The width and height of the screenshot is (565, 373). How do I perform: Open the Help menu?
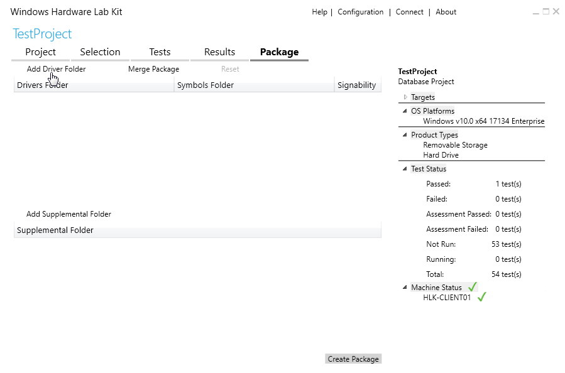pyautogui.click(x=319, y=12)
